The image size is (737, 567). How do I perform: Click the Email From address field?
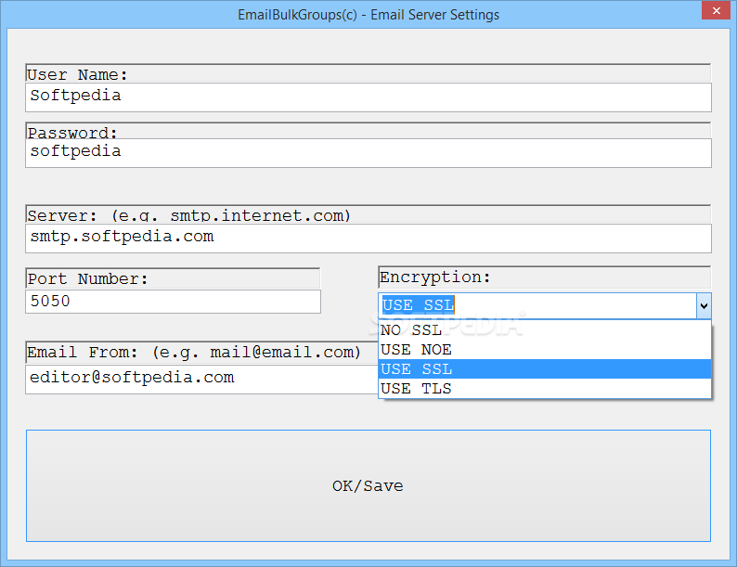pos(201,380)
